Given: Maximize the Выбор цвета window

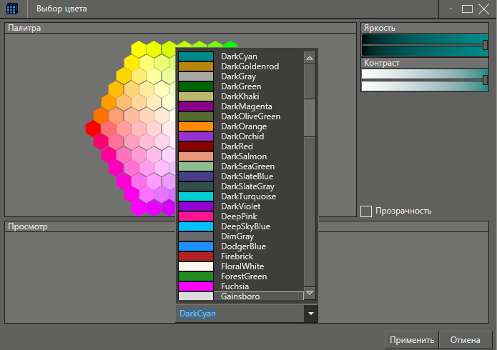Looking at the screenshot, I should (x=468, y=9).
